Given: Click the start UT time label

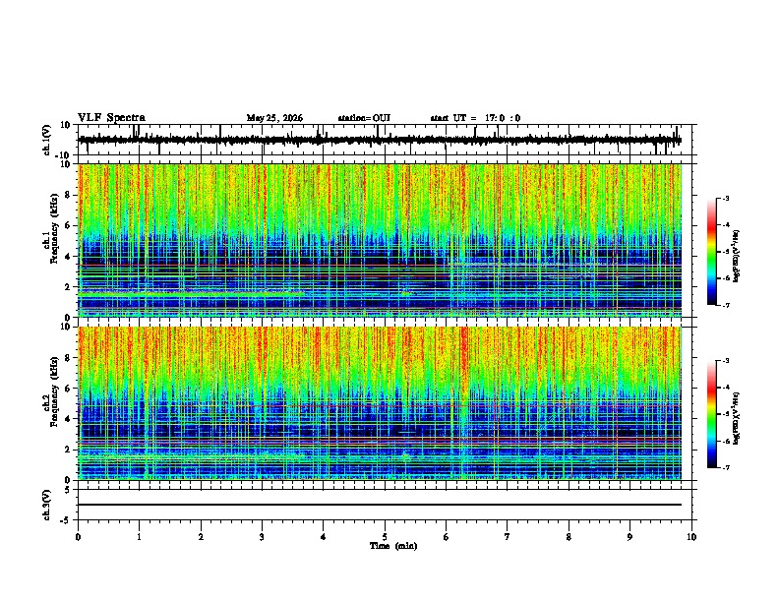Looking at the screenshot, I should coord(475,118).
